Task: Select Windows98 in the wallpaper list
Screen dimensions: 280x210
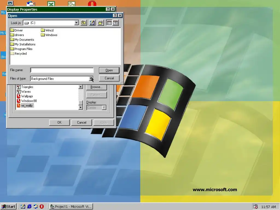Action: 27,101
